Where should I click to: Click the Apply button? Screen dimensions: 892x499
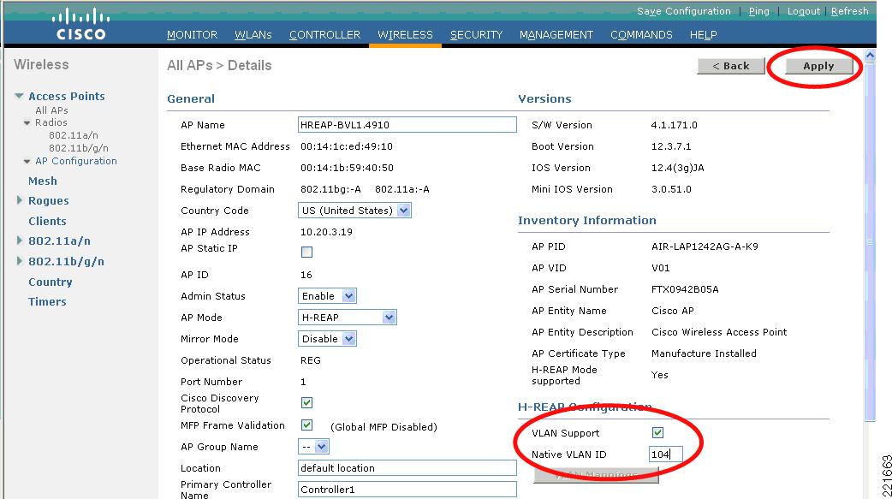click(x=818, y=66)
